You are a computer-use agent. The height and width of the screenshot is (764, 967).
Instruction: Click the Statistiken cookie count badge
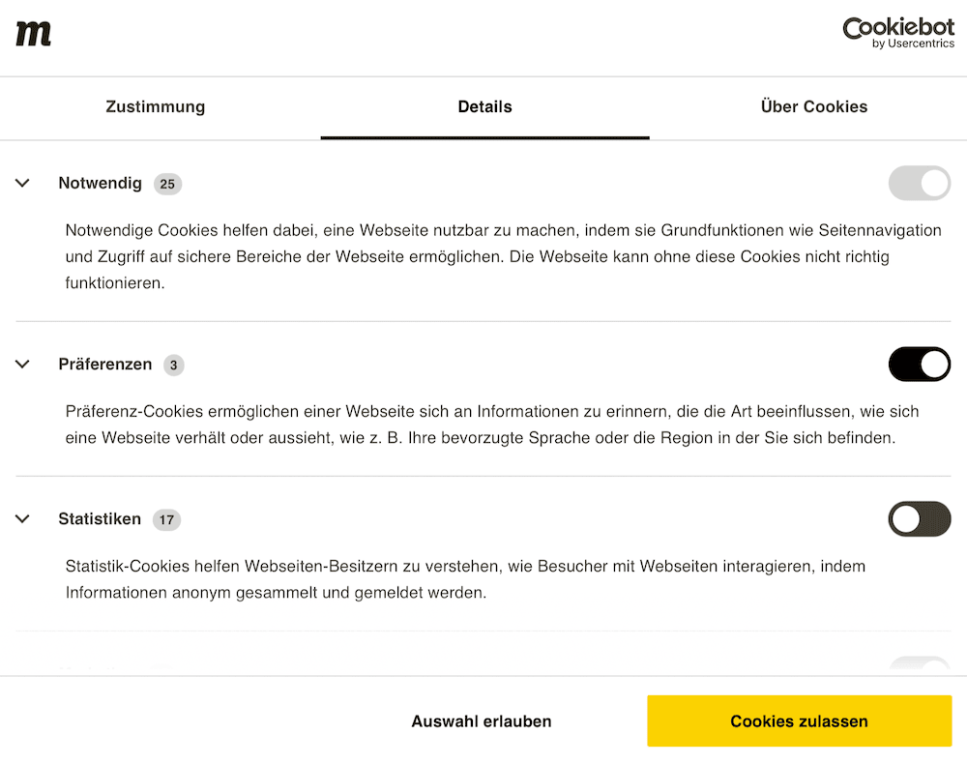tap(166, 520)
